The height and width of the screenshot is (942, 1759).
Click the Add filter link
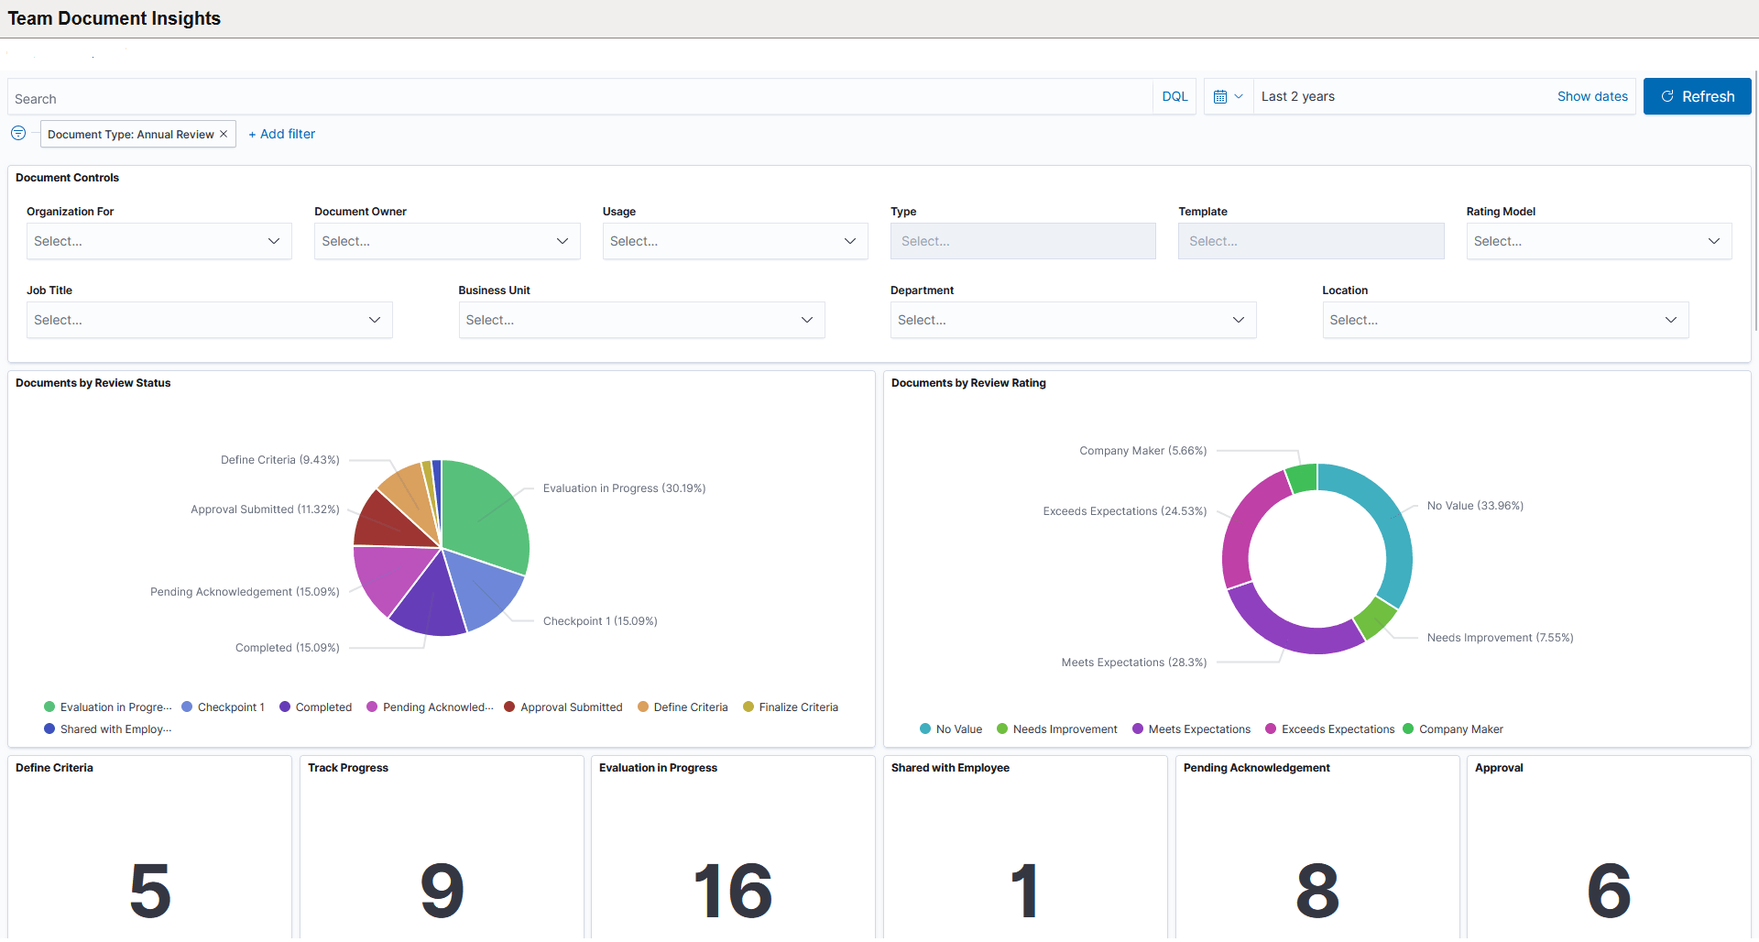point(281,134)
